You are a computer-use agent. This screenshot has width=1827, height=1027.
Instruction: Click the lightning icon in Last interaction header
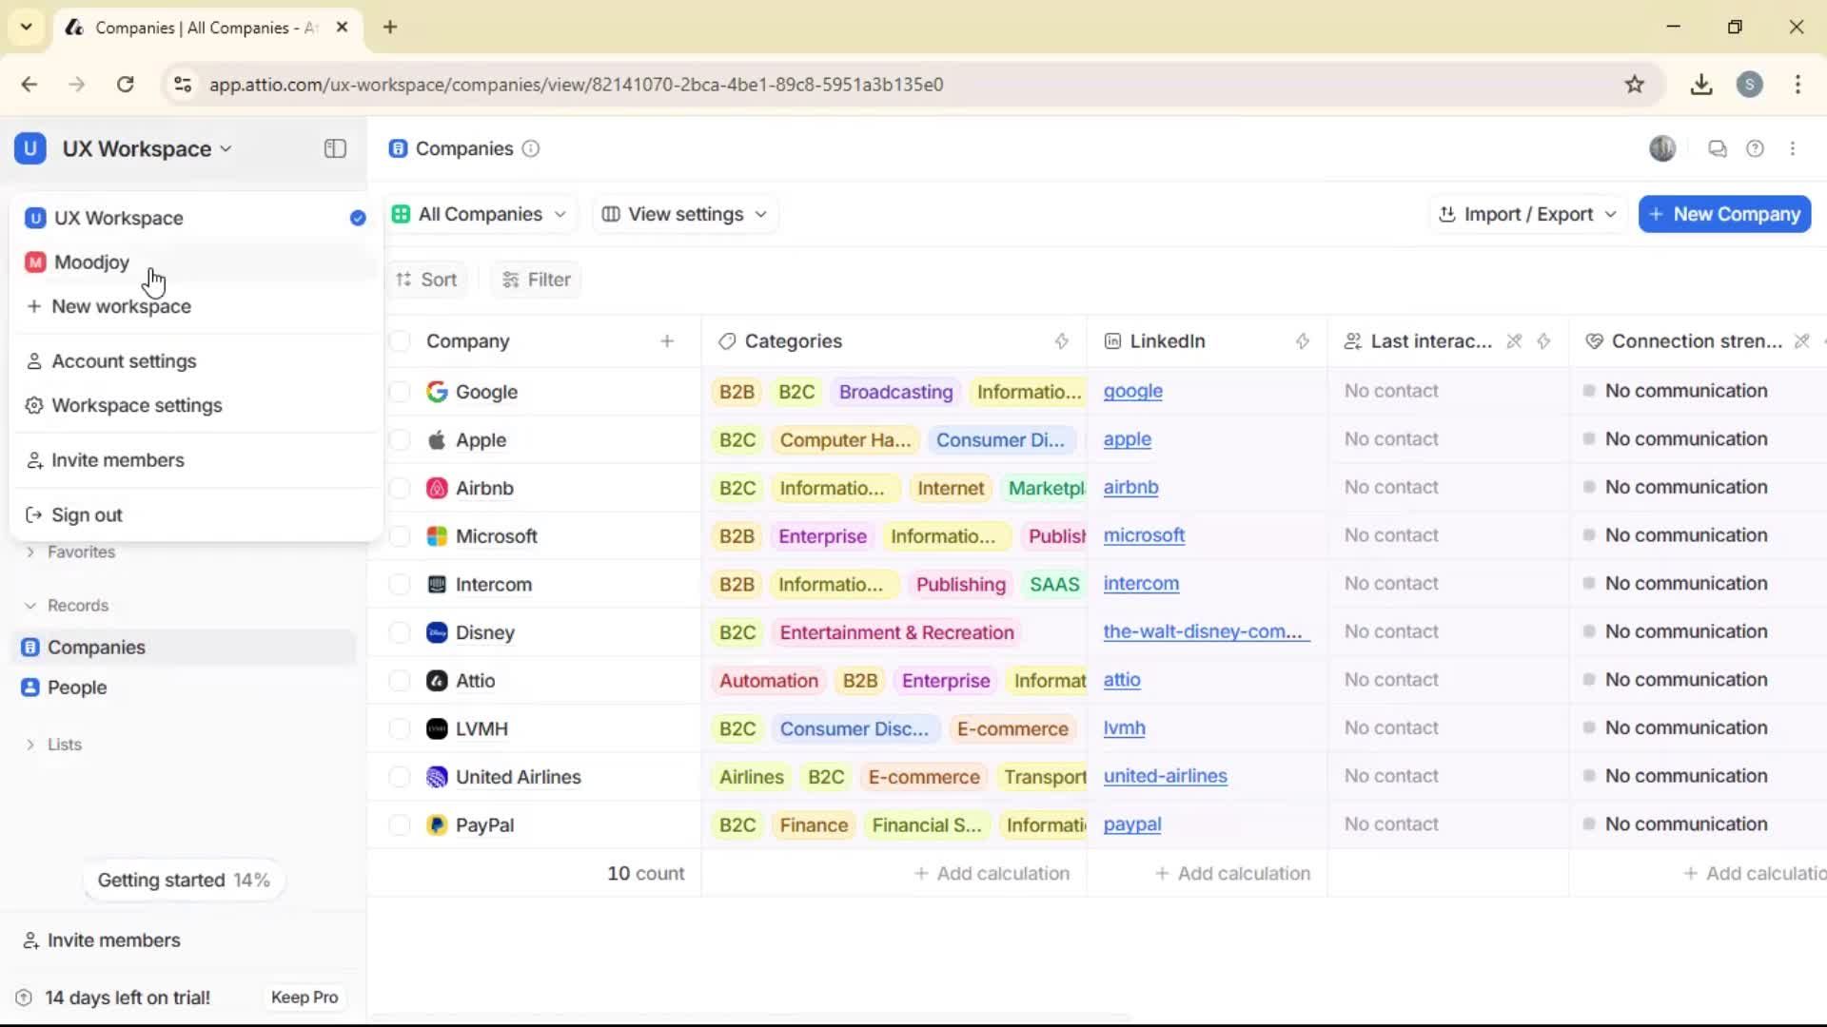click(x=1543, y=341)
